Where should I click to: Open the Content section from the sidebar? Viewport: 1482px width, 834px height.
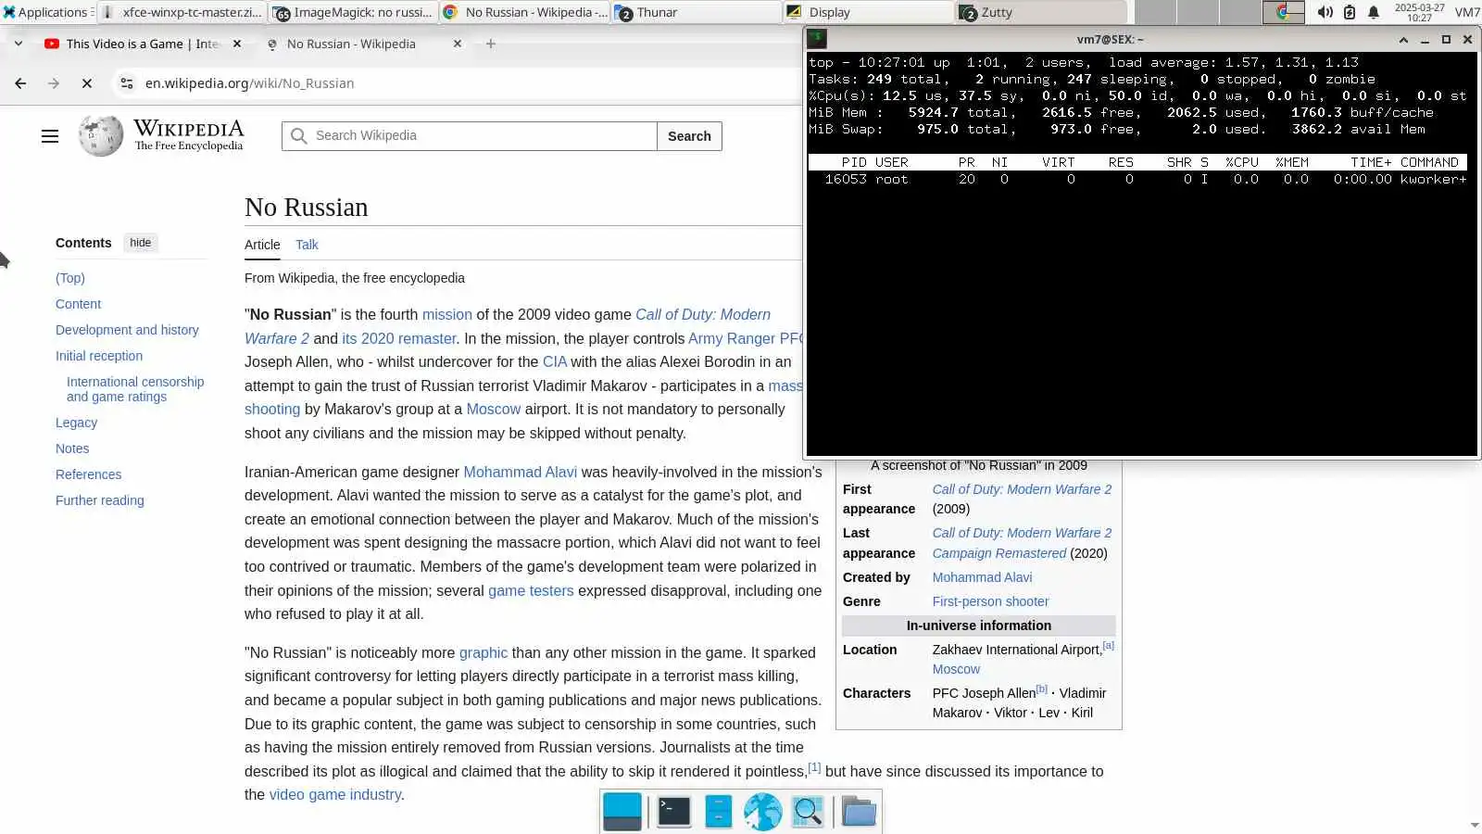[x=78, y=304]
